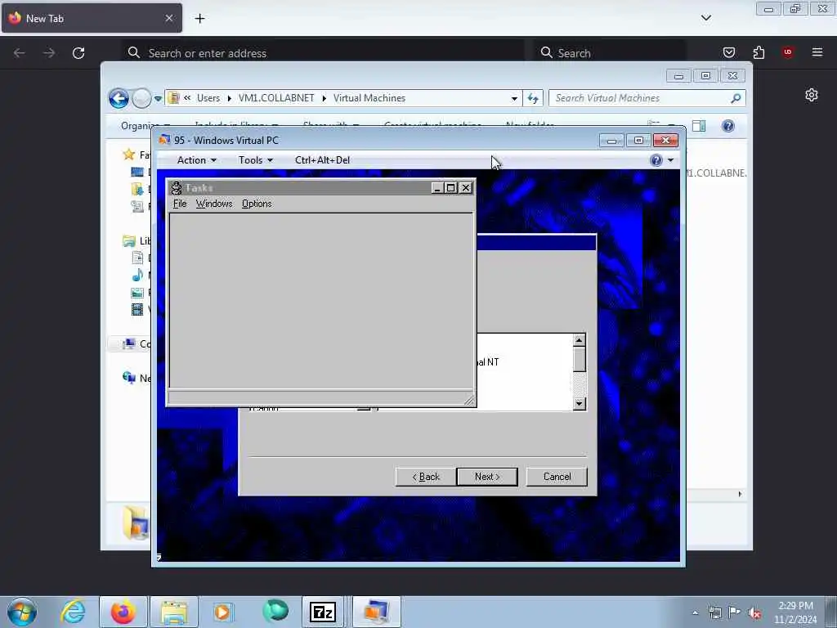The image size is (837, 628).
Task: Open the Firefox application menu
Action: pos(817,52)
